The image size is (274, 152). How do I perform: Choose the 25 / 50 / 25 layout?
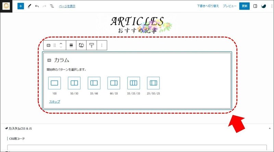(x=153, y=83)
